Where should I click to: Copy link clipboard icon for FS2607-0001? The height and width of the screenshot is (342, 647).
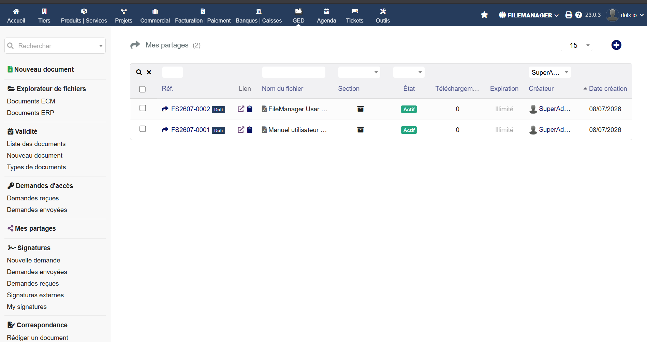pyautogui.click(x=250, y=130)
